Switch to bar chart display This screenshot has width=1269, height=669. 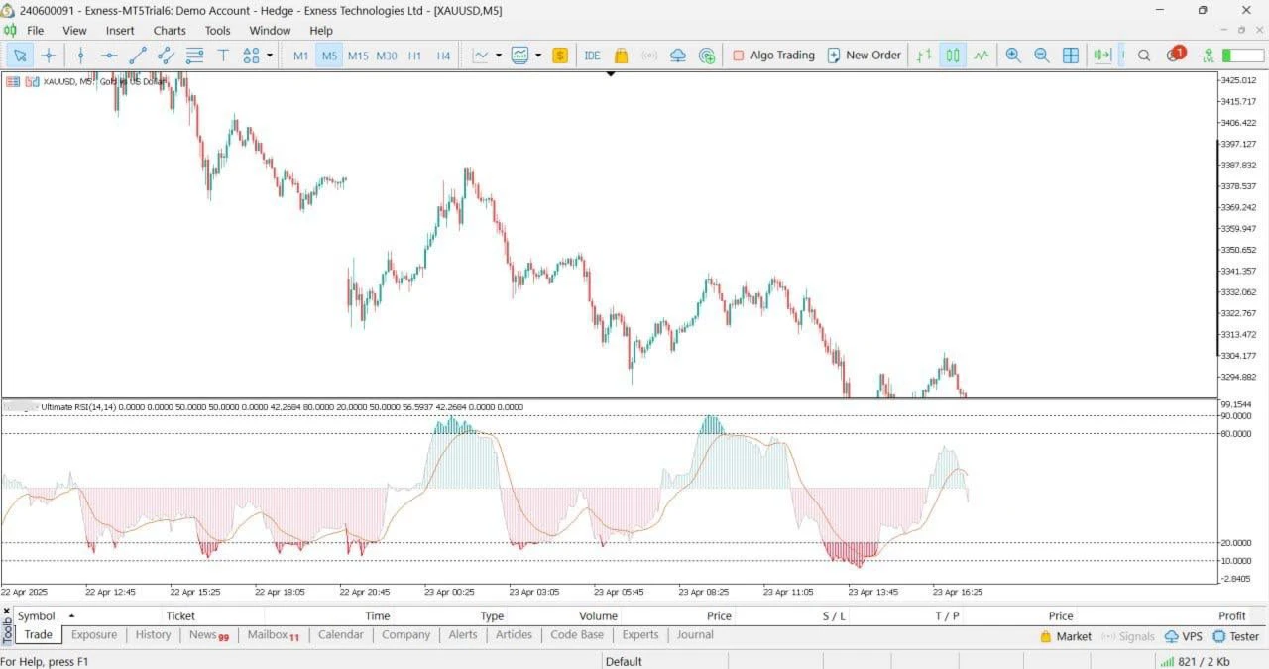pyautogui.click(x=924, y=56)
